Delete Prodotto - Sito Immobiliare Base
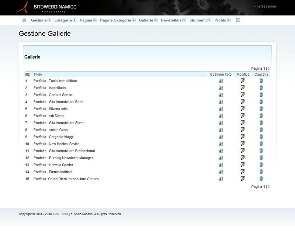Image resolution: width=295 pixels, height=231 pixels. point(261,102)
